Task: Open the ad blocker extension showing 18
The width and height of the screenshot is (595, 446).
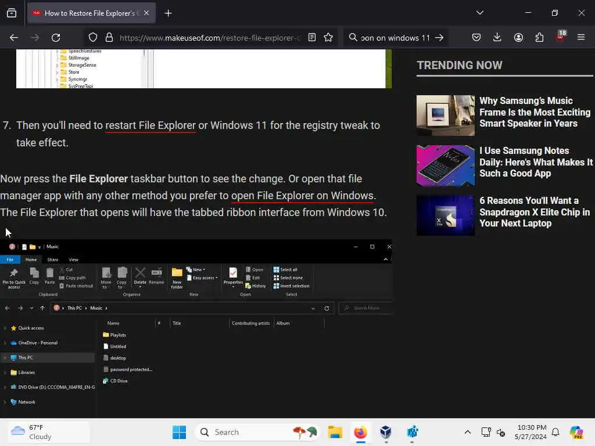Action: click(x=561, y=37)
